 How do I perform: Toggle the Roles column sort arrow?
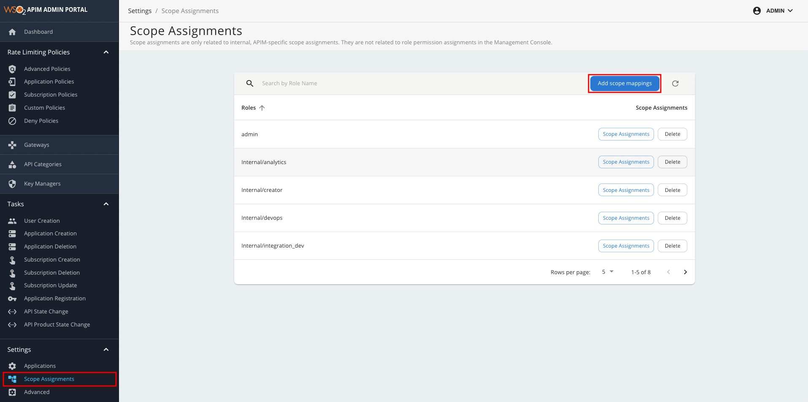click(262, 108)
